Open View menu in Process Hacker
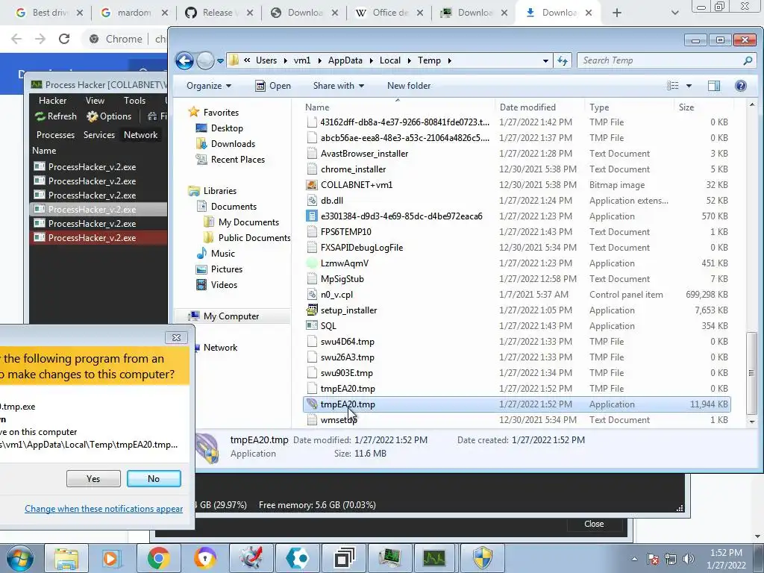Screen dimensions: 764x573 coord(95,101)
